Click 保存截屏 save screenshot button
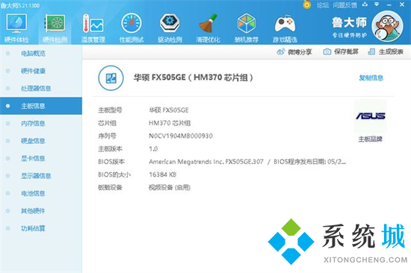Viewport: 411px width, 273px height. point(341,51)
